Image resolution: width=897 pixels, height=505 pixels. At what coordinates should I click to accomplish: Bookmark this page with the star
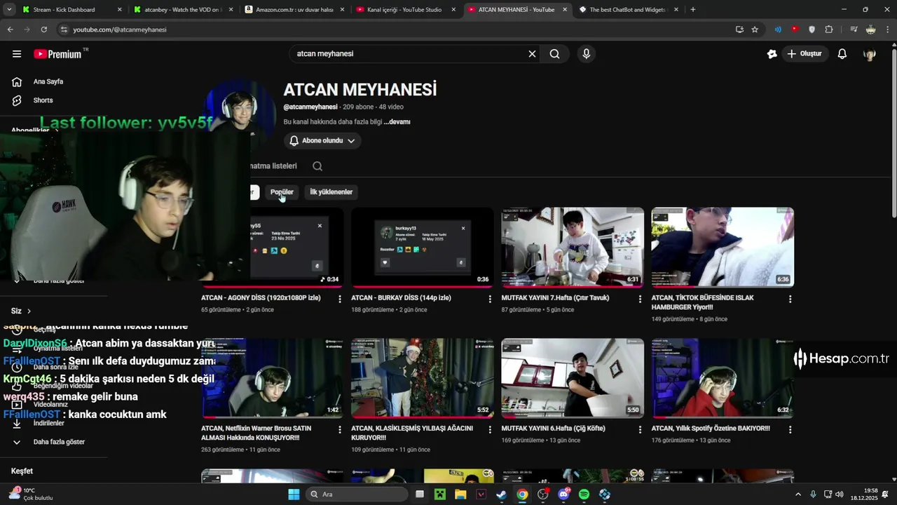pos(755,29)
